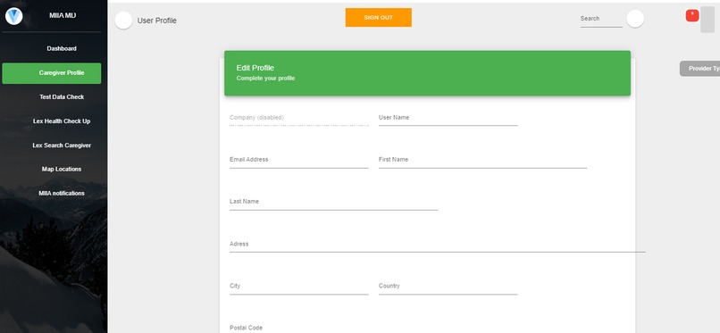Open Dashboard in the sidebar
This screenshot has height=333, width=720.
62,48
